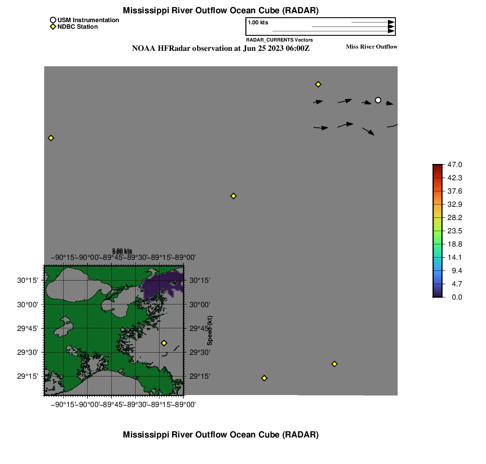Click the bottom-axis -89°45' longitude label

[x=111, y=404]
